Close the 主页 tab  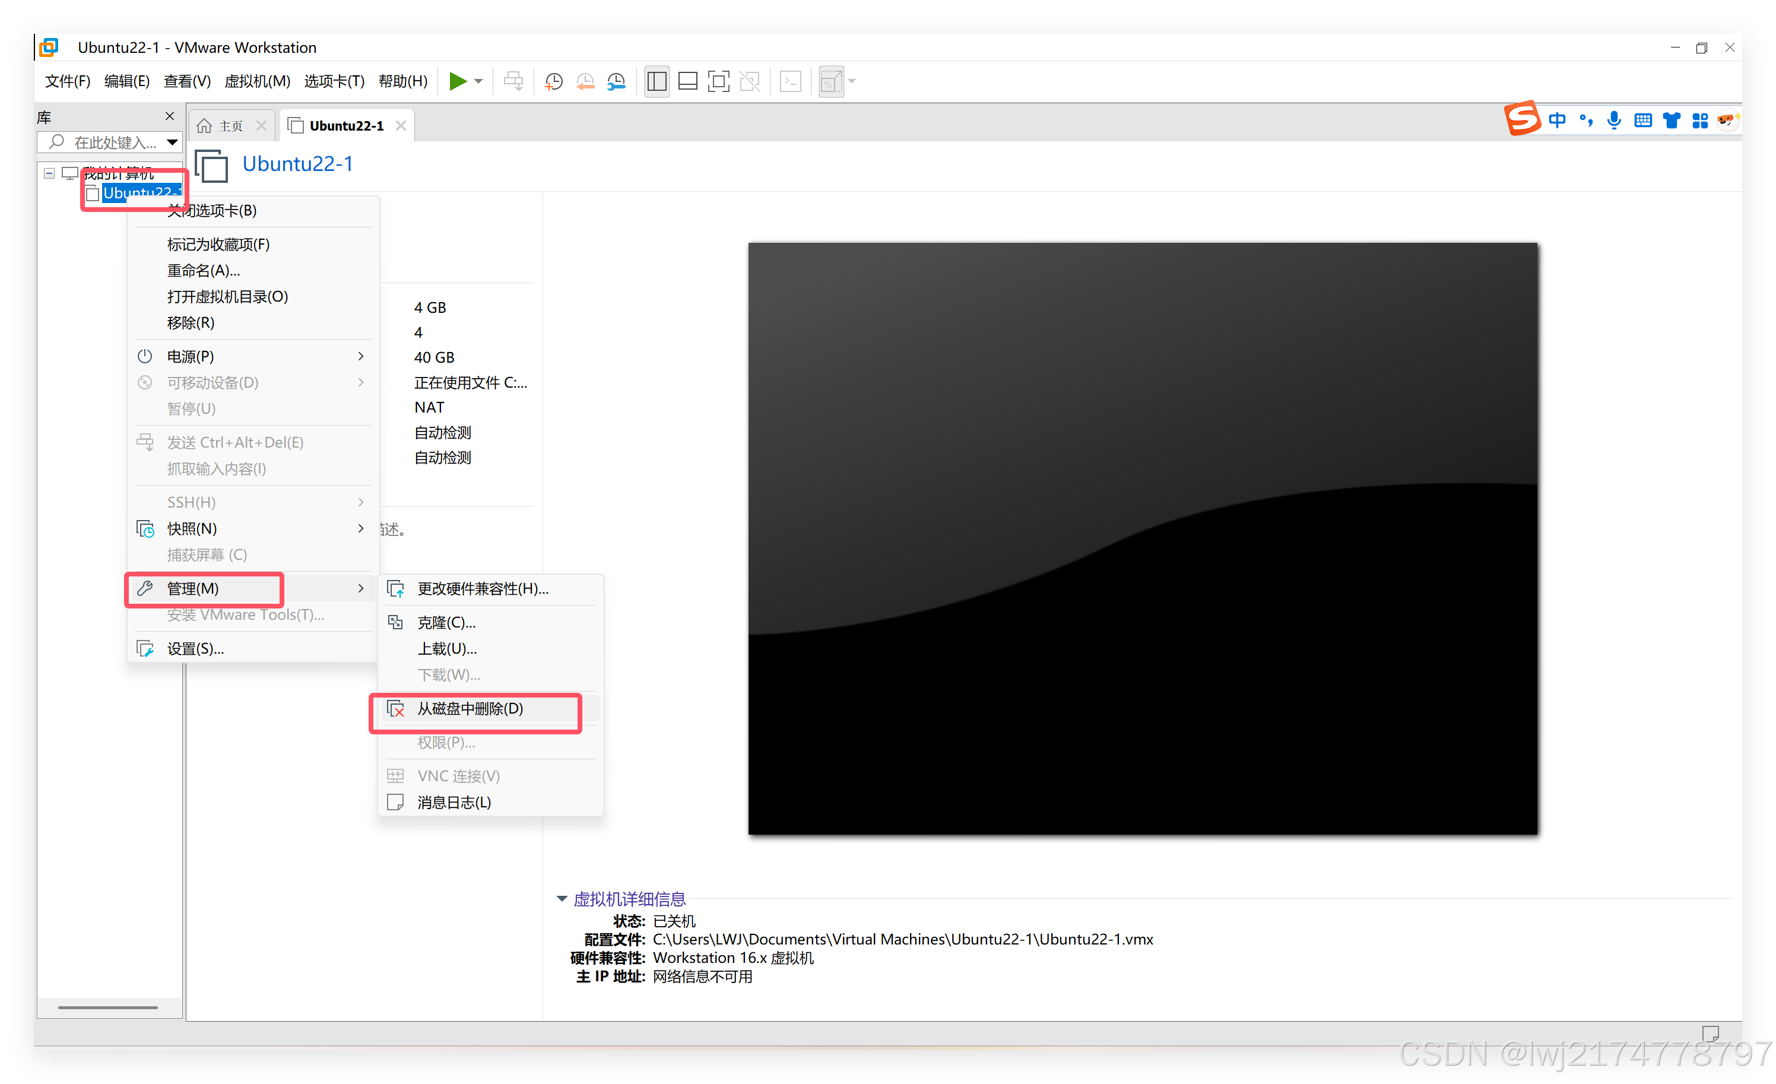262,126
